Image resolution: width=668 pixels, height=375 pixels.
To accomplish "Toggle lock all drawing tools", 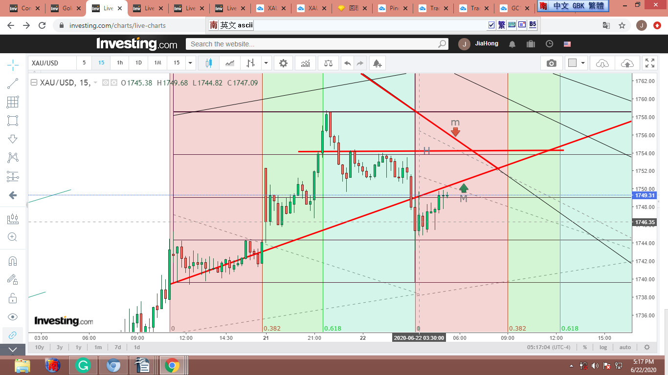I will [x=13, y=298].
